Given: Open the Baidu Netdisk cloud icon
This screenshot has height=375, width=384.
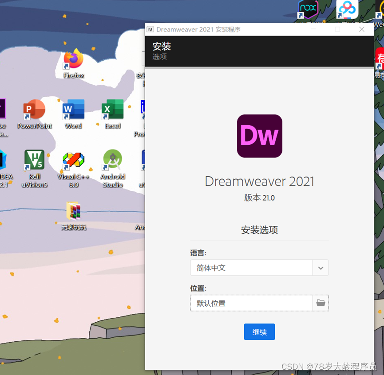Looking at the screenshot, I should tap(347, 9).
